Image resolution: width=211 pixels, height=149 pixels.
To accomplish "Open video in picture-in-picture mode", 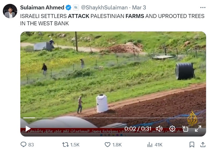I will 185,129.
